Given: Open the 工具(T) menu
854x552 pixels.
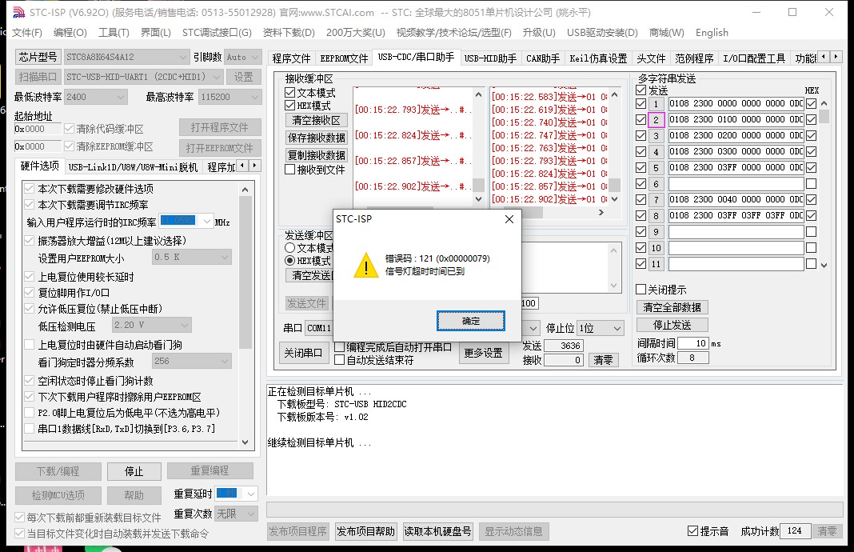Looking at the screenshot, I should [x=114, y=33].
